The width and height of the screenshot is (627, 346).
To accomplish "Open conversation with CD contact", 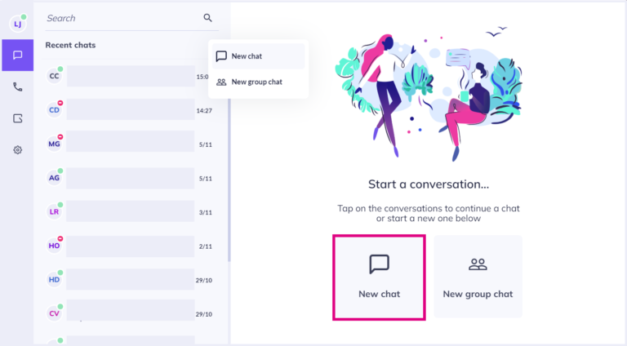I will (130, 110).
